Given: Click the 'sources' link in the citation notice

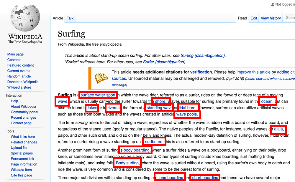Looking at the screenshot, I should pyautogui.click(x=119, y=79).
